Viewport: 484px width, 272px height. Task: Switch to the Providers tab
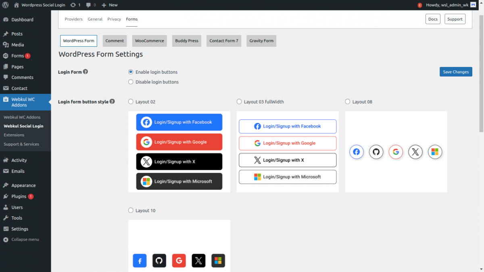tap(73, 19)
